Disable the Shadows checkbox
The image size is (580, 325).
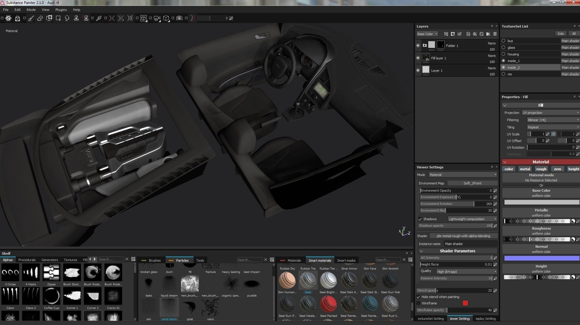click(420, 219)
